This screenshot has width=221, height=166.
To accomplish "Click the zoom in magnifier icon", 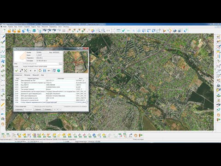I will point(103,30).
